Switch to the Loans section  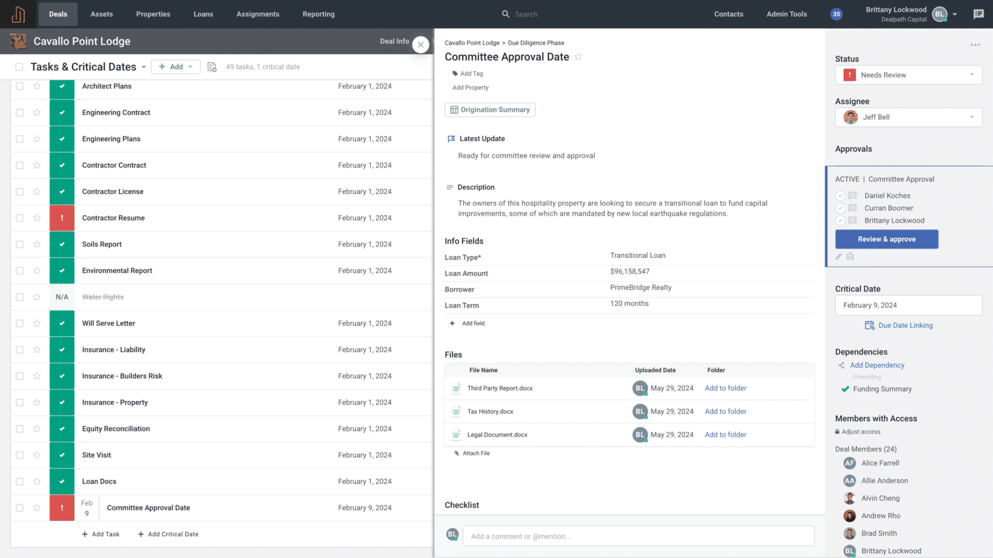pyautogui.click(x=203, y=14)
